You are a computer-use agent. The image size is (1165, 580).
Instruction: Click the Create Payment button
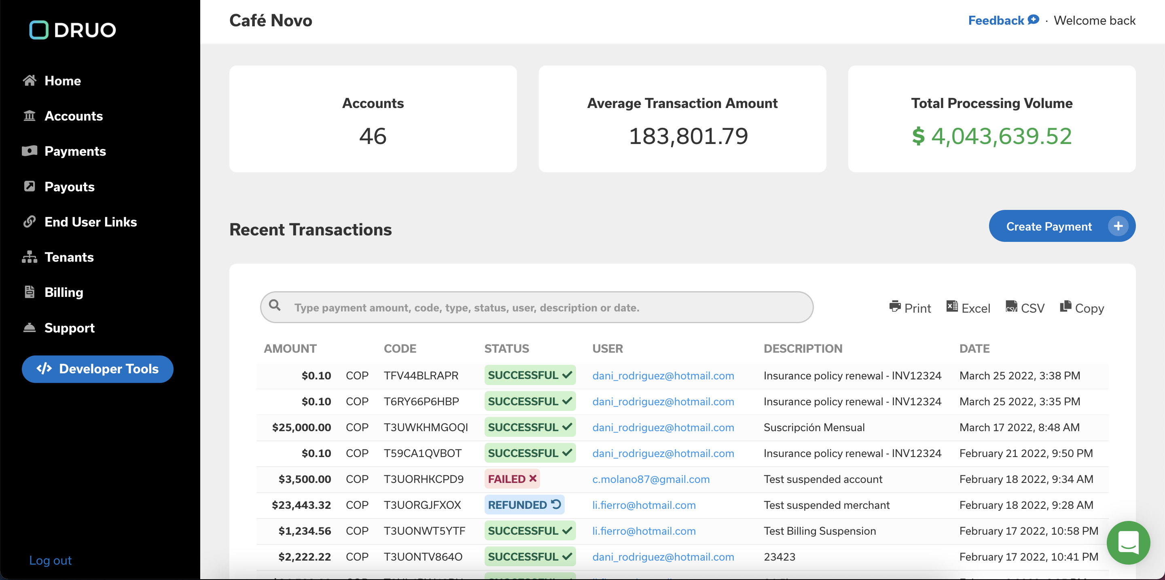tap(1061, 226)
